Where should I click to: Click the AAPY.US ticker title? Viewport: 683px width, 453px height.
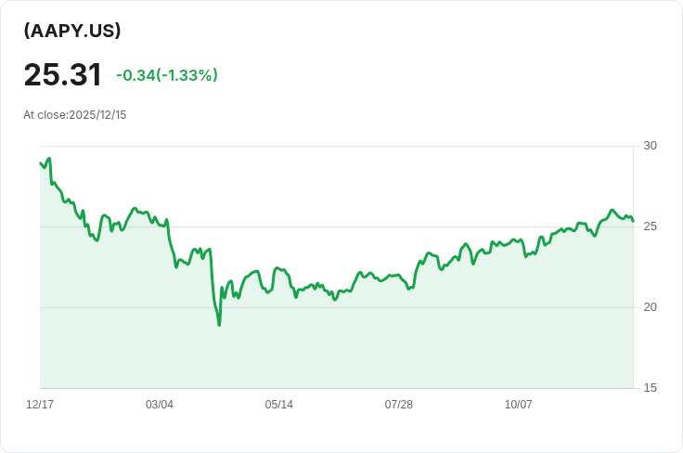click(x=72, y=31)
